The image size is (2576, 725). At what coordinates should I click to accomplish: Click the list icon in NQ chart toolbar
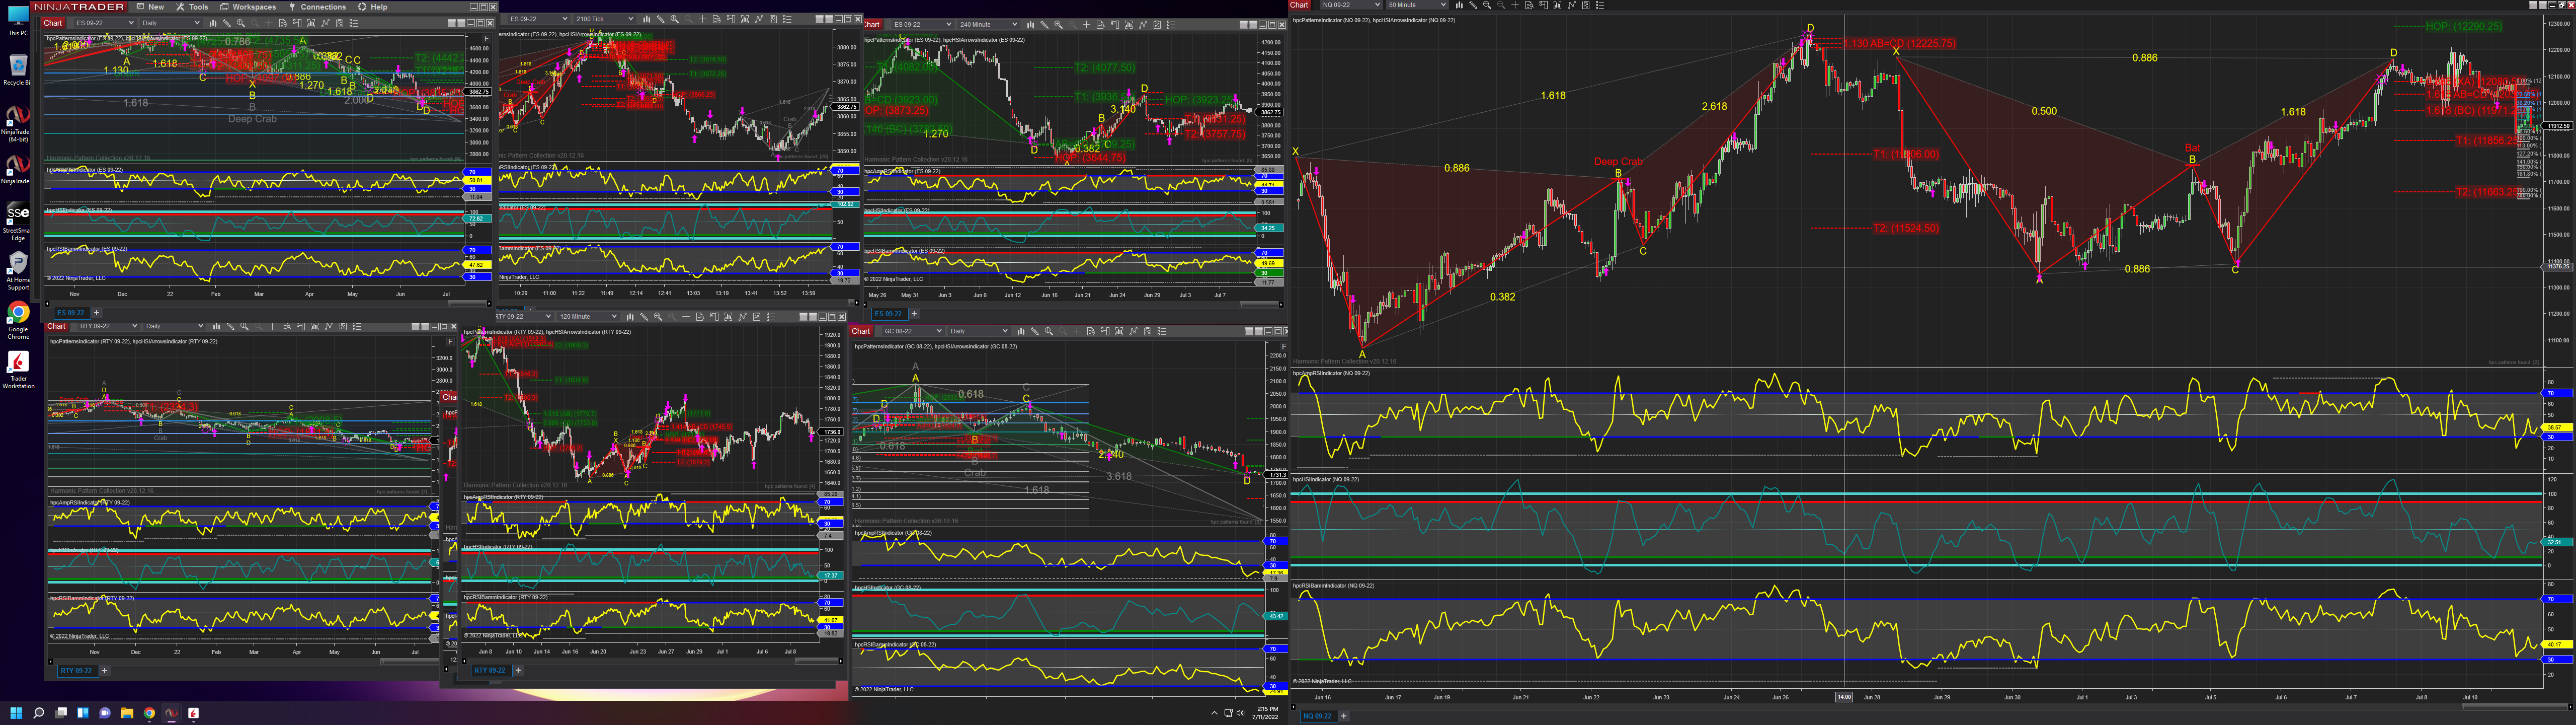(1600, 5)
